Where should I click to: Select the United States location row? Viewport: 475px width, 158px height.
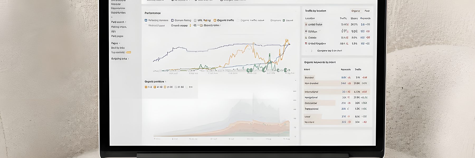337,24
